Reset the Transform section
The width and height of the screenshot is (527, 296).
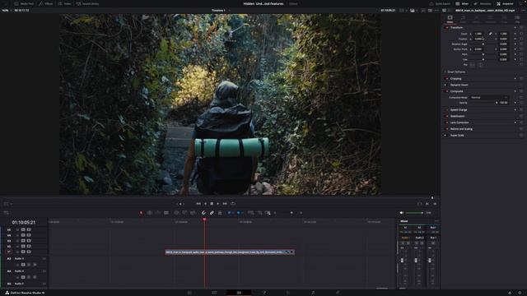(x=521, y=27)
